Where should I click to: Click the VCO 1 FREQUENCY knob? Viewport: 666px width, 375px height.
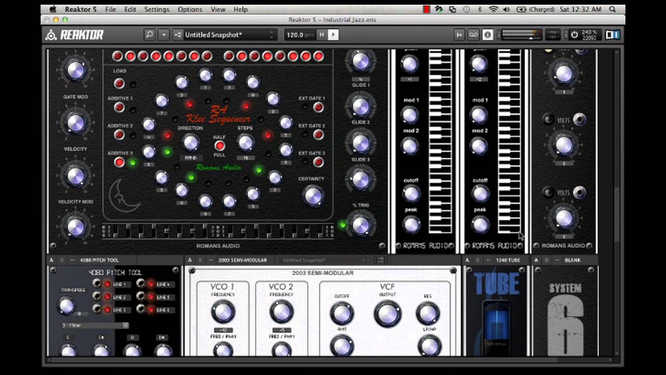coord(223,312)
